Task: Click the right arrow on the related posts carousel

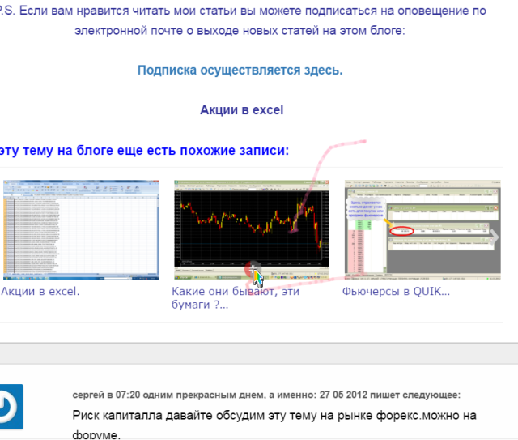Action: 493,237
